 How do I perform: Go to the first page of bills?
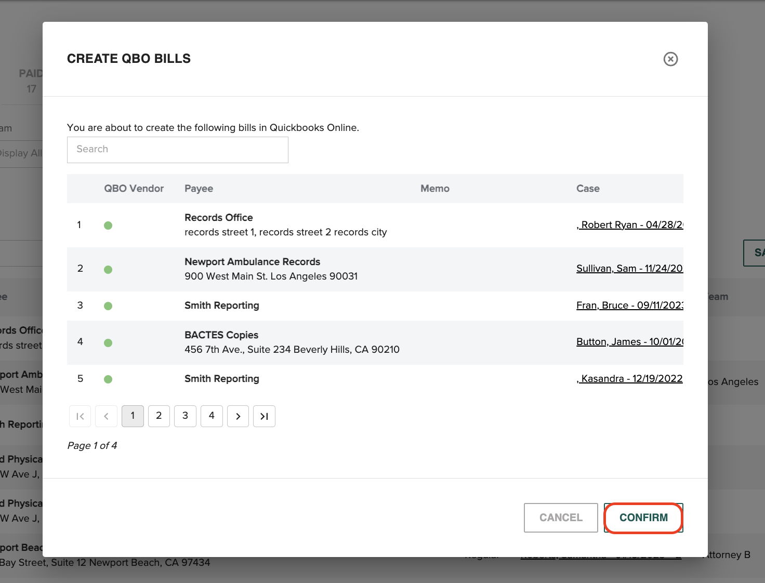click(80, 416)
